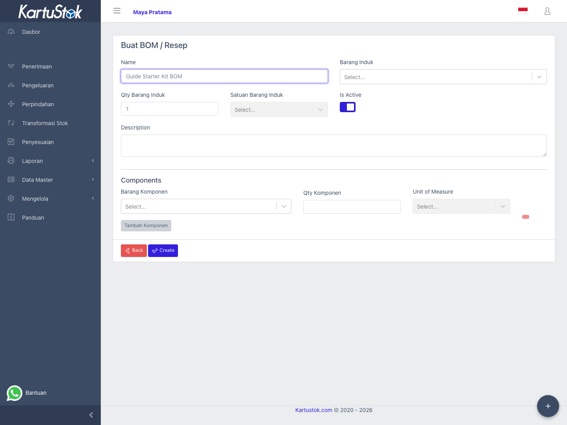The image size is (567, 425).
Task: Click the Panduan info icon
Action: coord(11,217)
